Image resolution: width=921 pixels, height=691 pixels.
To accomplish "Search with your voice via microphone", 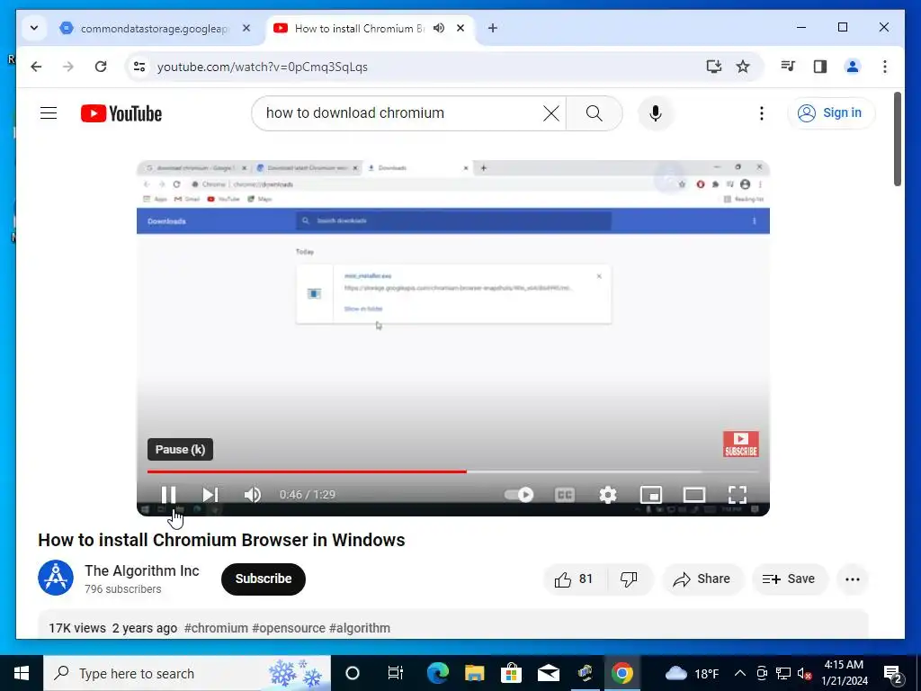I will coord(656,112).
